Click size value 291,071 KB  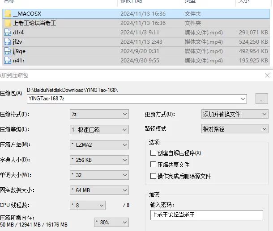253,33
